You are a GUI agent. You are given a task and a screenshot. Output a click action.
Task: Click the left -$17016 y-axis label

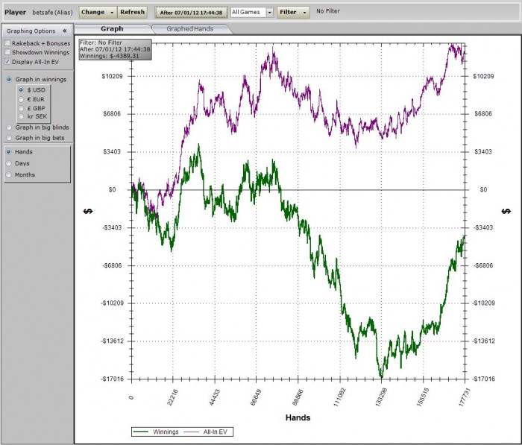click(x=112, y=379)
